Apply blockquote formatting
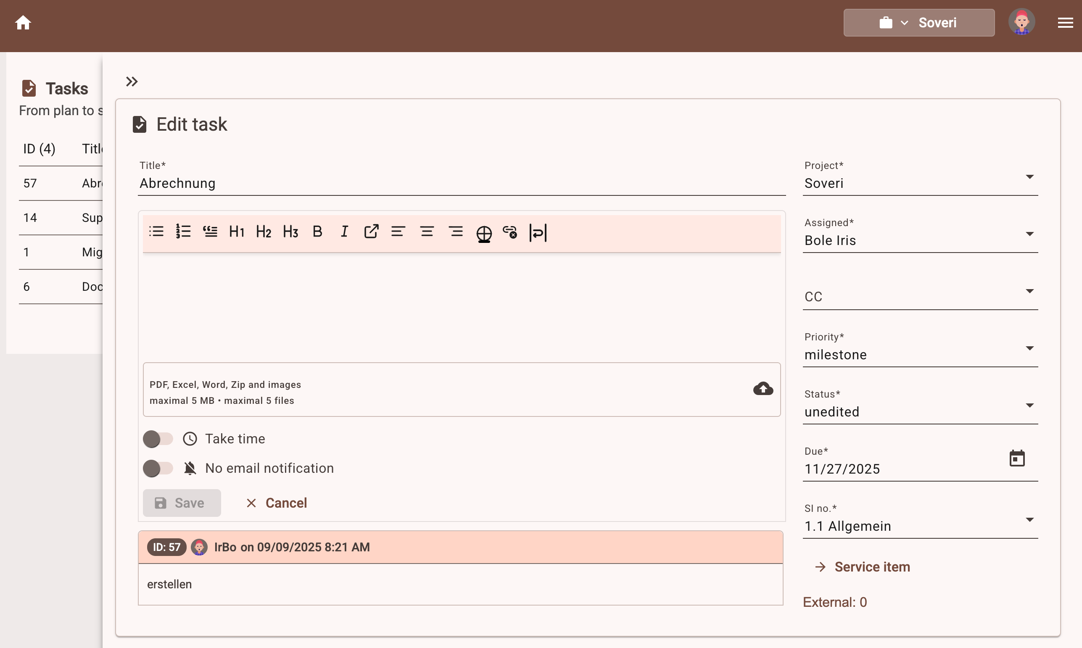Image resolution: width=1082 pixels, height=648 pixels. [x=210, y=232]
